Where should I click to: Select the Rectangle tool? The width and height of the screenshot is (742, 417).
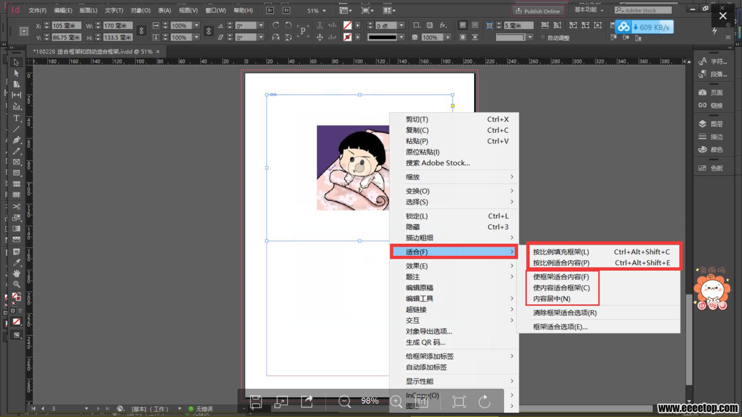click(x=17, y=173)
